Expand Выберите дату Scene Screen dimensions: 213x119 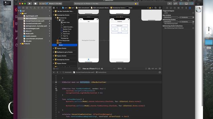click(54, 52)
